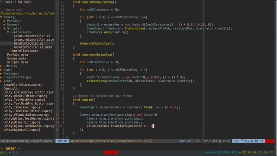Go up a directory via '.. (up a dir)'

click(11, 10)
